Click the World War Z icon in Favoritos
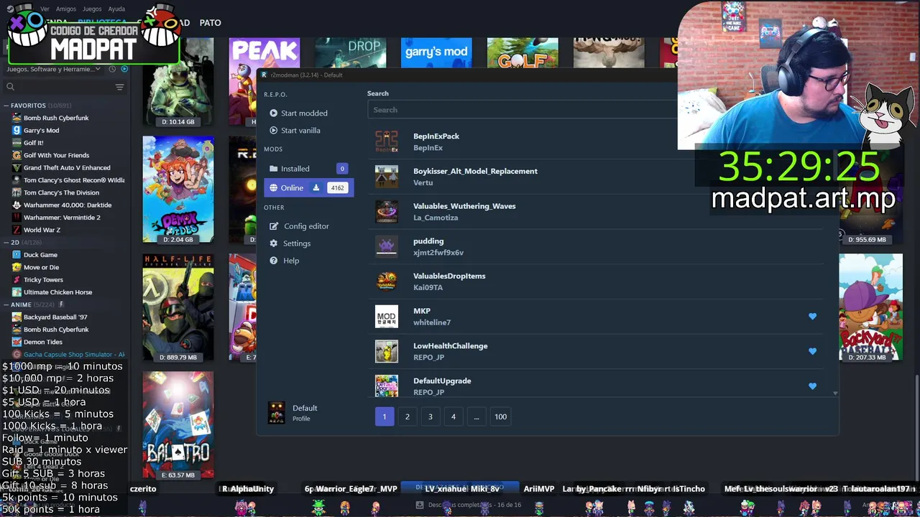The image size is (920, 517). point(17,230)
